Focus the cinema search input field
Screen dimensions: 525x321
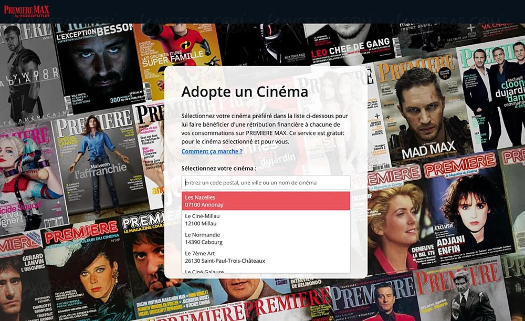click(x=266, y=183)
